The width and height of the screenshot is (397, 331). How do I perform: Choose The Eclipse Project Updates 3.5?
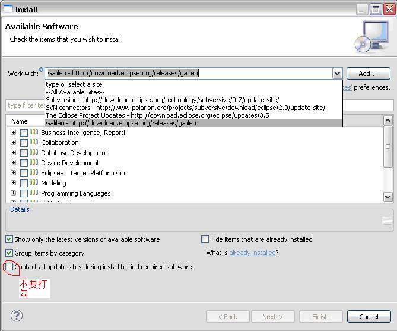[x=193, y=115]
